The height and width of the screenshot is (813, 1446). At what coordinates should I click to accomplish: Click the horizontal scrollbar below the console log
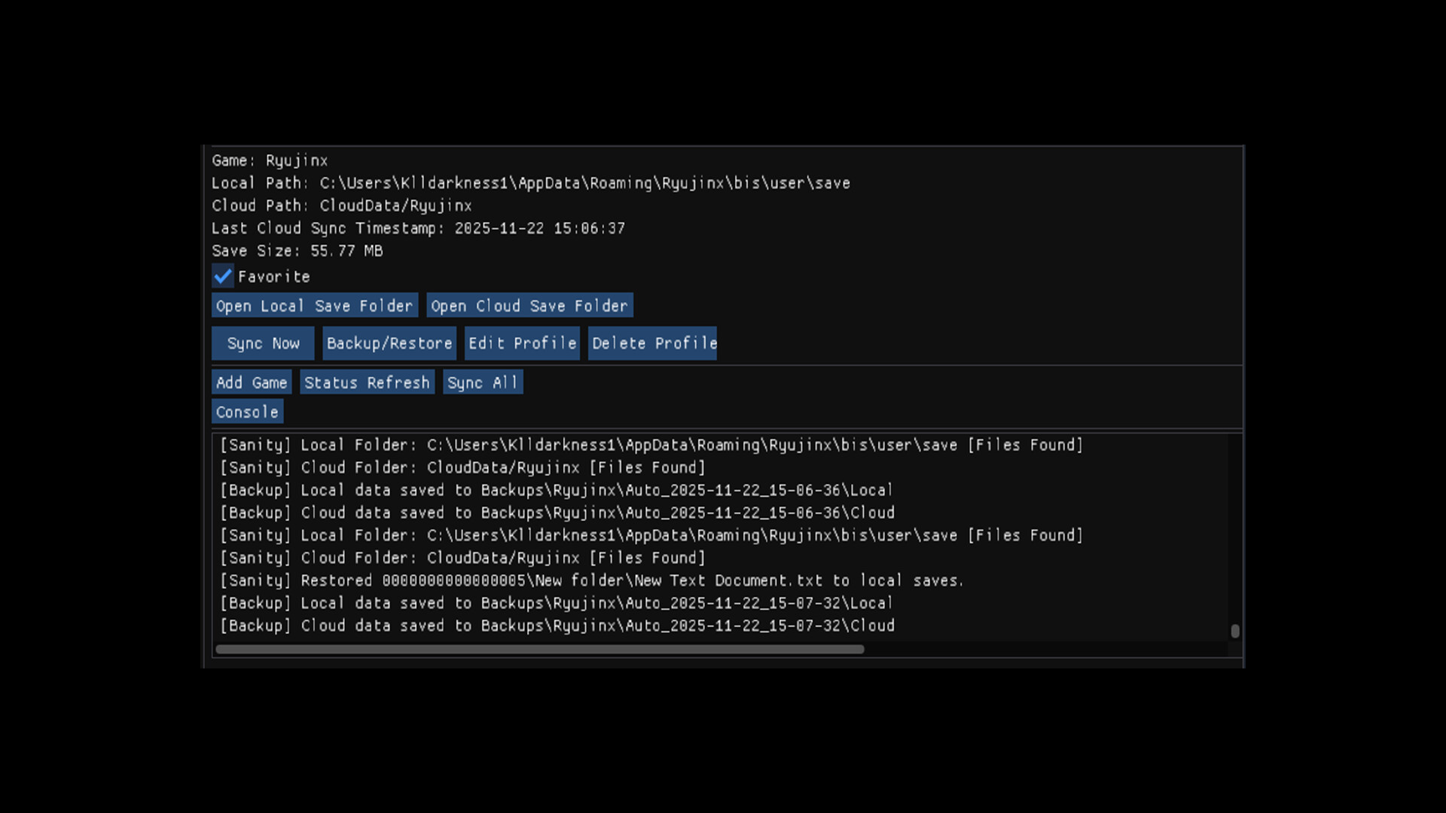[x=540, y=649]
